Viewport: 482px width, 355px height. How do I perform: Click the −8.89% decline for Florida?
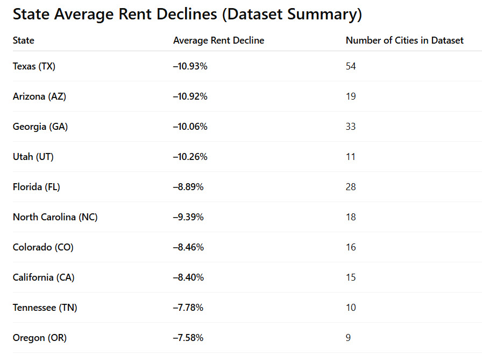click(x=188, y=187)
